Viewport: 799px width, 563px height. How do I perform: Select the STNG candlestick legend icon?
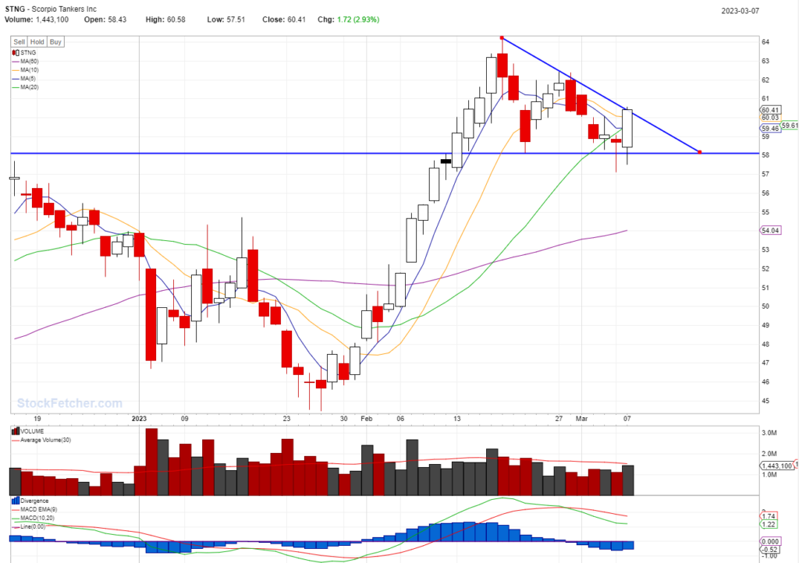pos(16,52)
